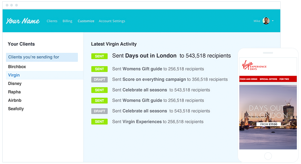Image resolution: width=301 pixels, height=164 pixels.
Task: Expand the user dropdown arrow beside Mike
Action: tap(273, 21)
